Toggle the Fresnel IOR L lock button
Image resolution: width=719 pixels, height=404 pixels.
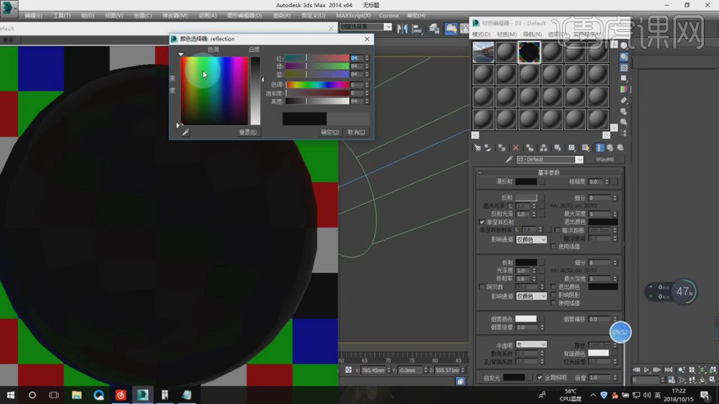tap(517, 230)
